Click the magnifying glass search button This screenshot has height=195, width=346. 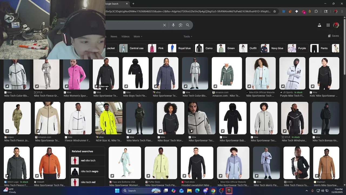click(188, 25)
